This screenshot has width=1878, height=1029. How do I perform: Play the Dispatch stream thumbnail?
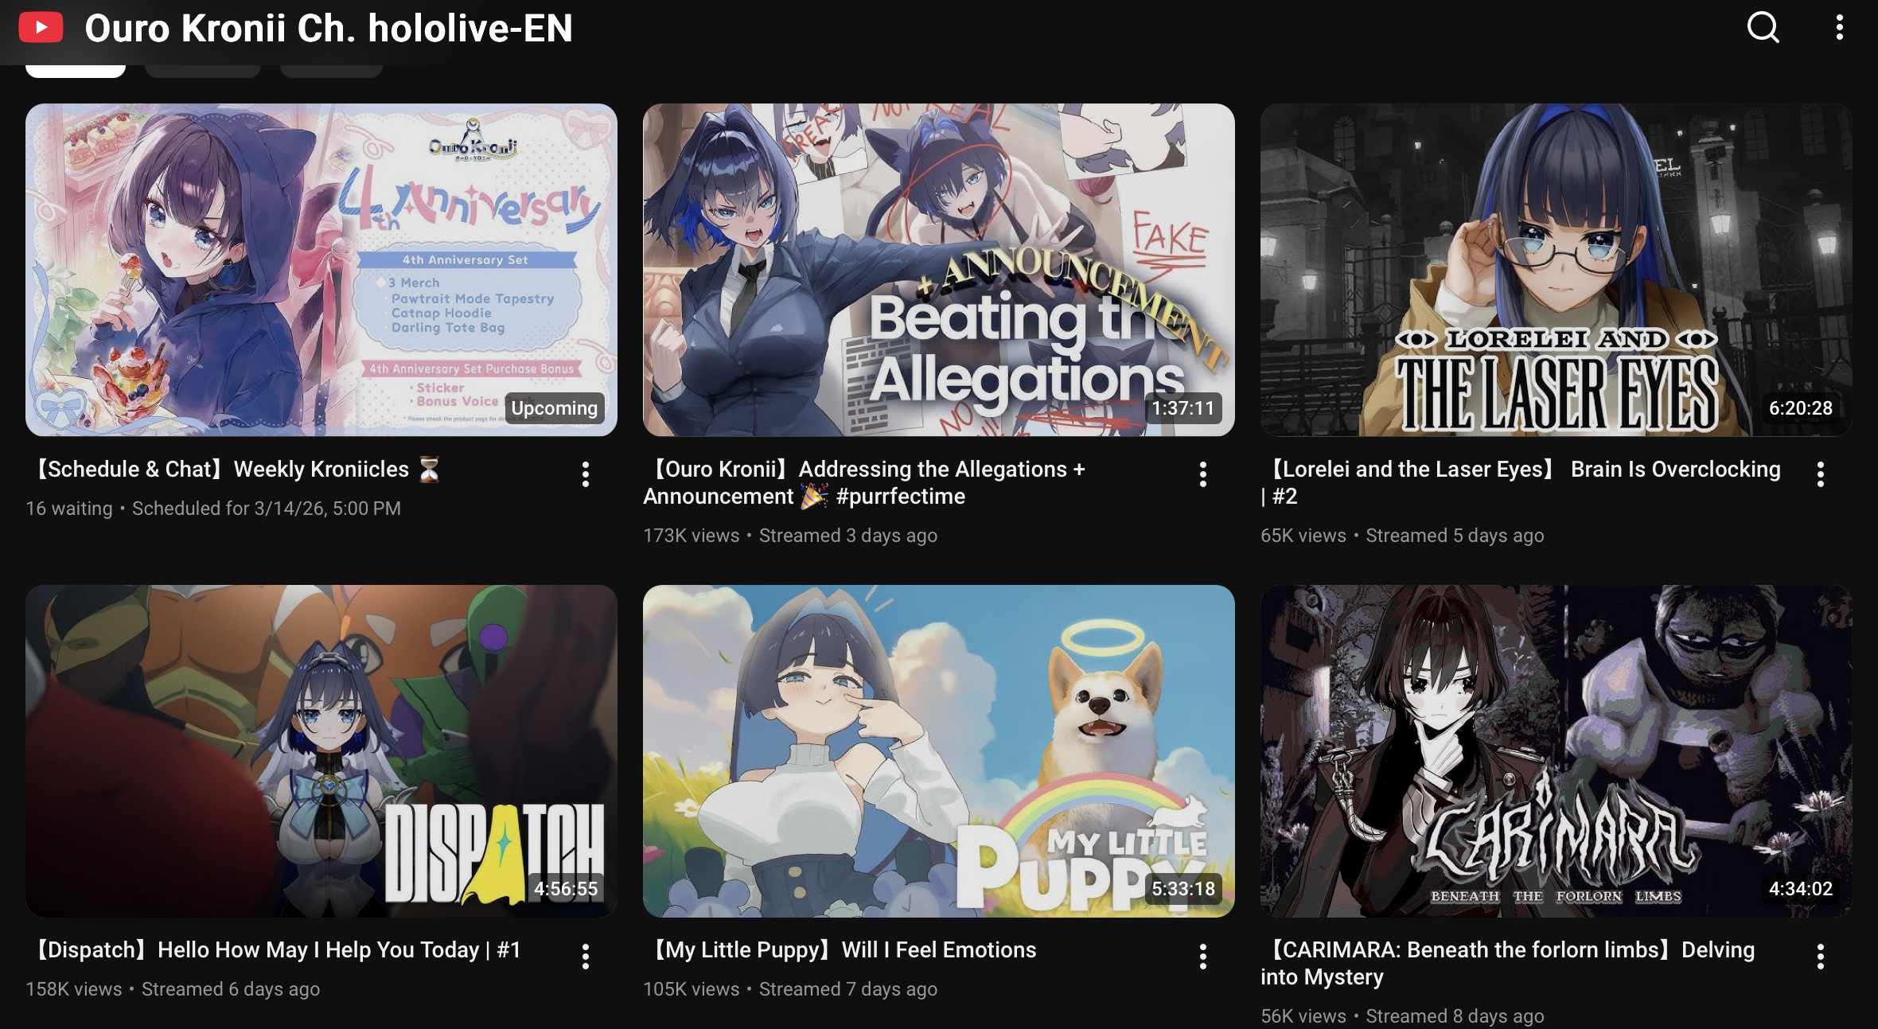(321, 751)
